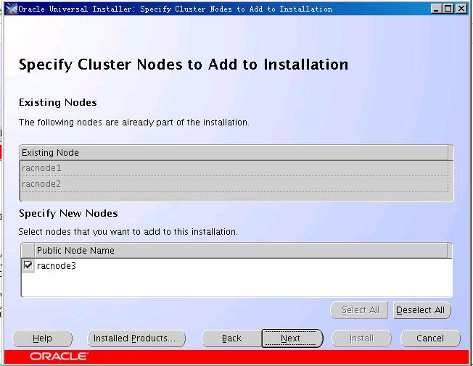473x366 pixels.
Task: Click the grayed-out Select All button
Action: pyautogui.click(x=359, y=310)
